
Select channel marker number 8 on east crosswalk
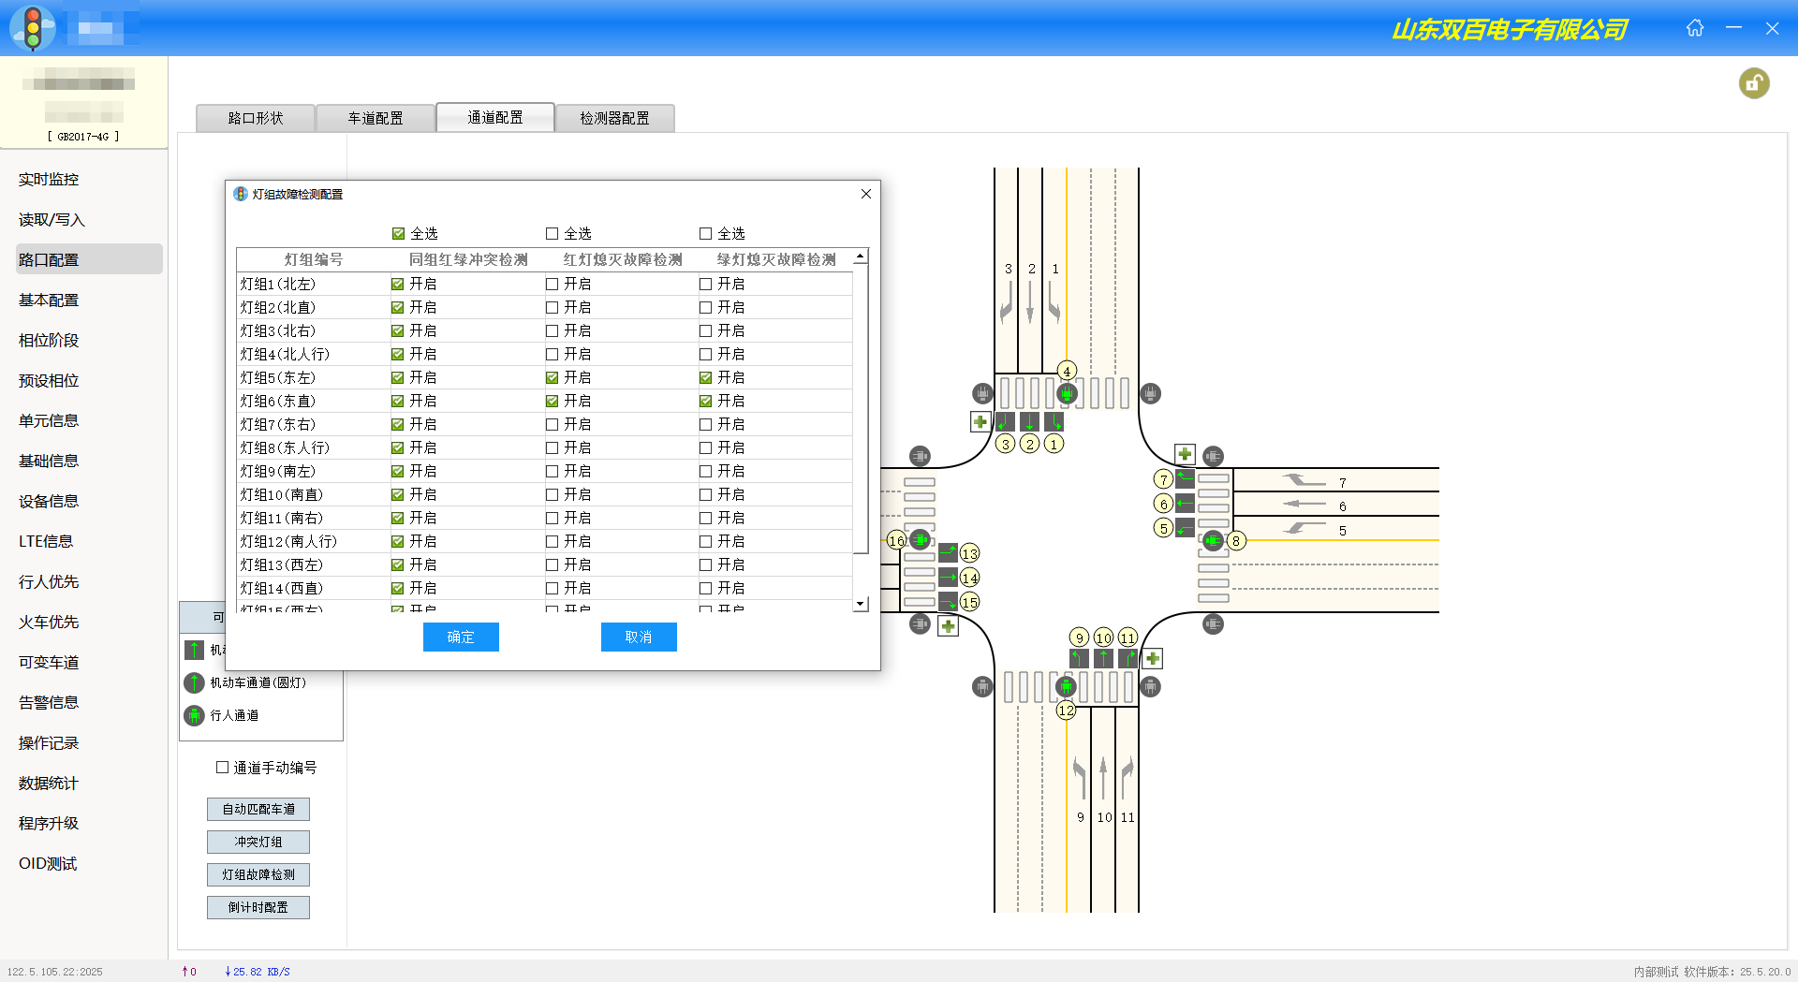point(1236,541)
